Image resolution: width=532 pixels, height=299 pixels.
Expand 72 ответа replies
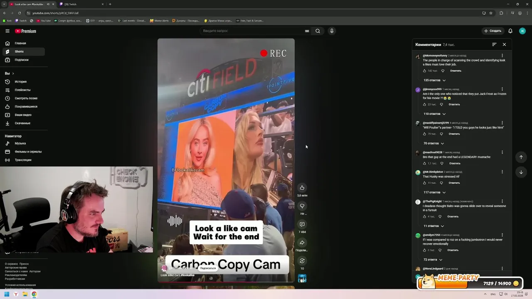coord(433,260)
